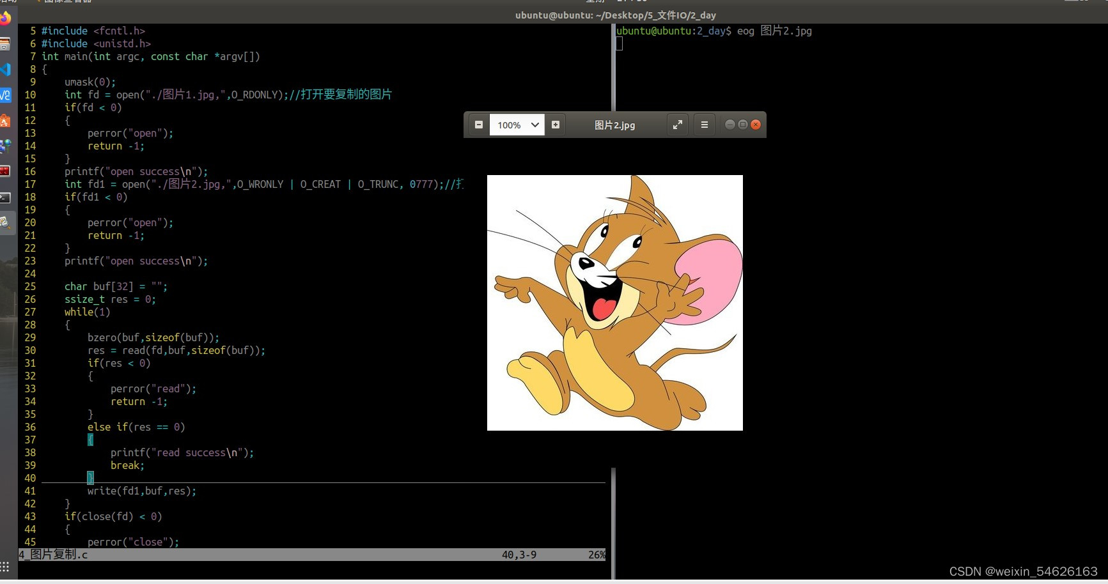Click the int main declaration on line 7
The image size is (1108, 584).
[151, 56]
